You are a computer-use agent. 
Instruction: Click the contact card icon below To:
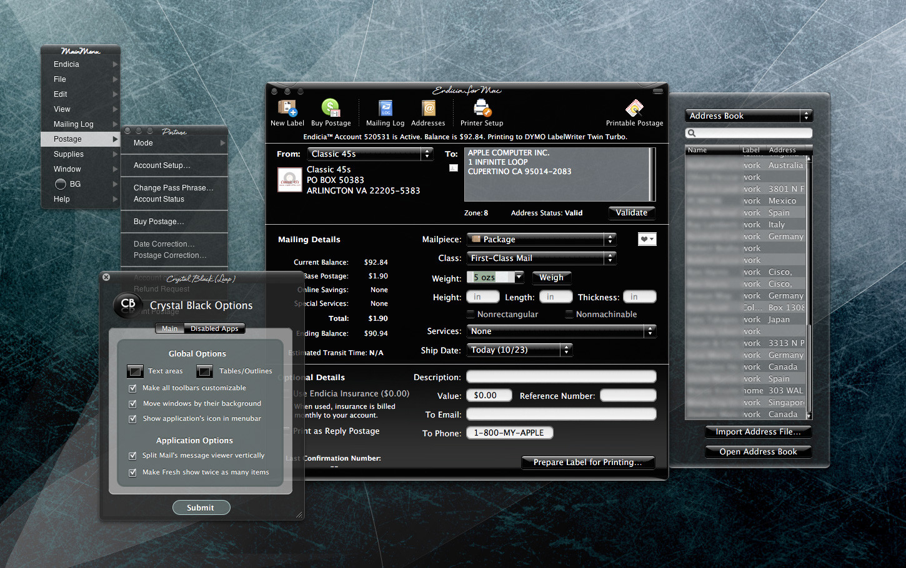click(x=454, y=167)
